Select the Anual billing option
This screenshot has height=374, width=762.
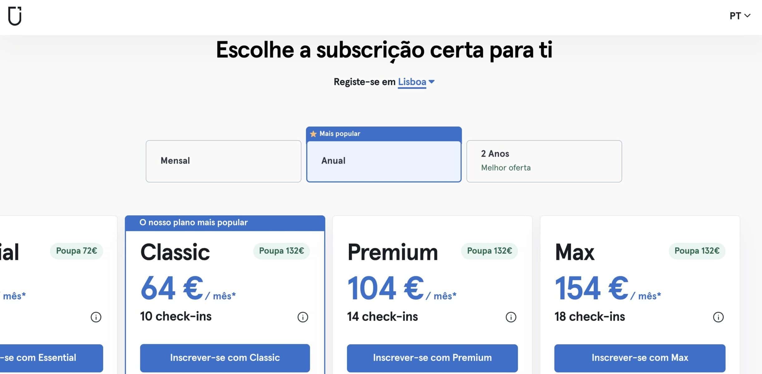[383, 161]
